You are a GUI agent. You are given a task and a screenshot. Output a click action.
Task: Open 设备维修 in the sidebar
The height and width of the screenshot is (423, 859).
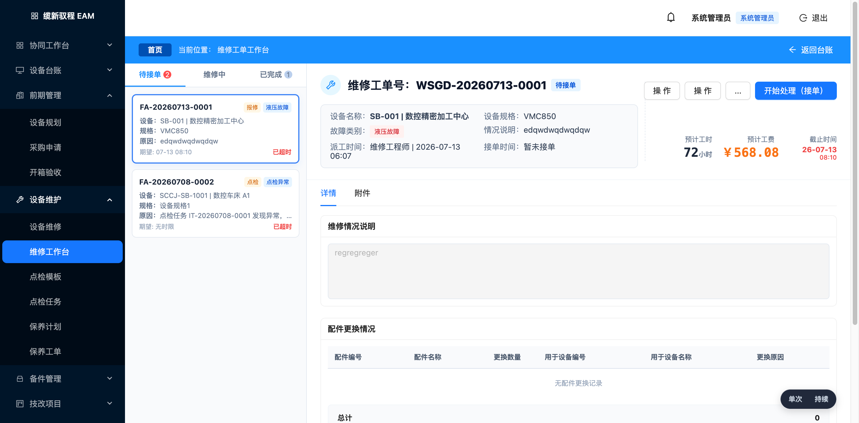pos(62,227)
